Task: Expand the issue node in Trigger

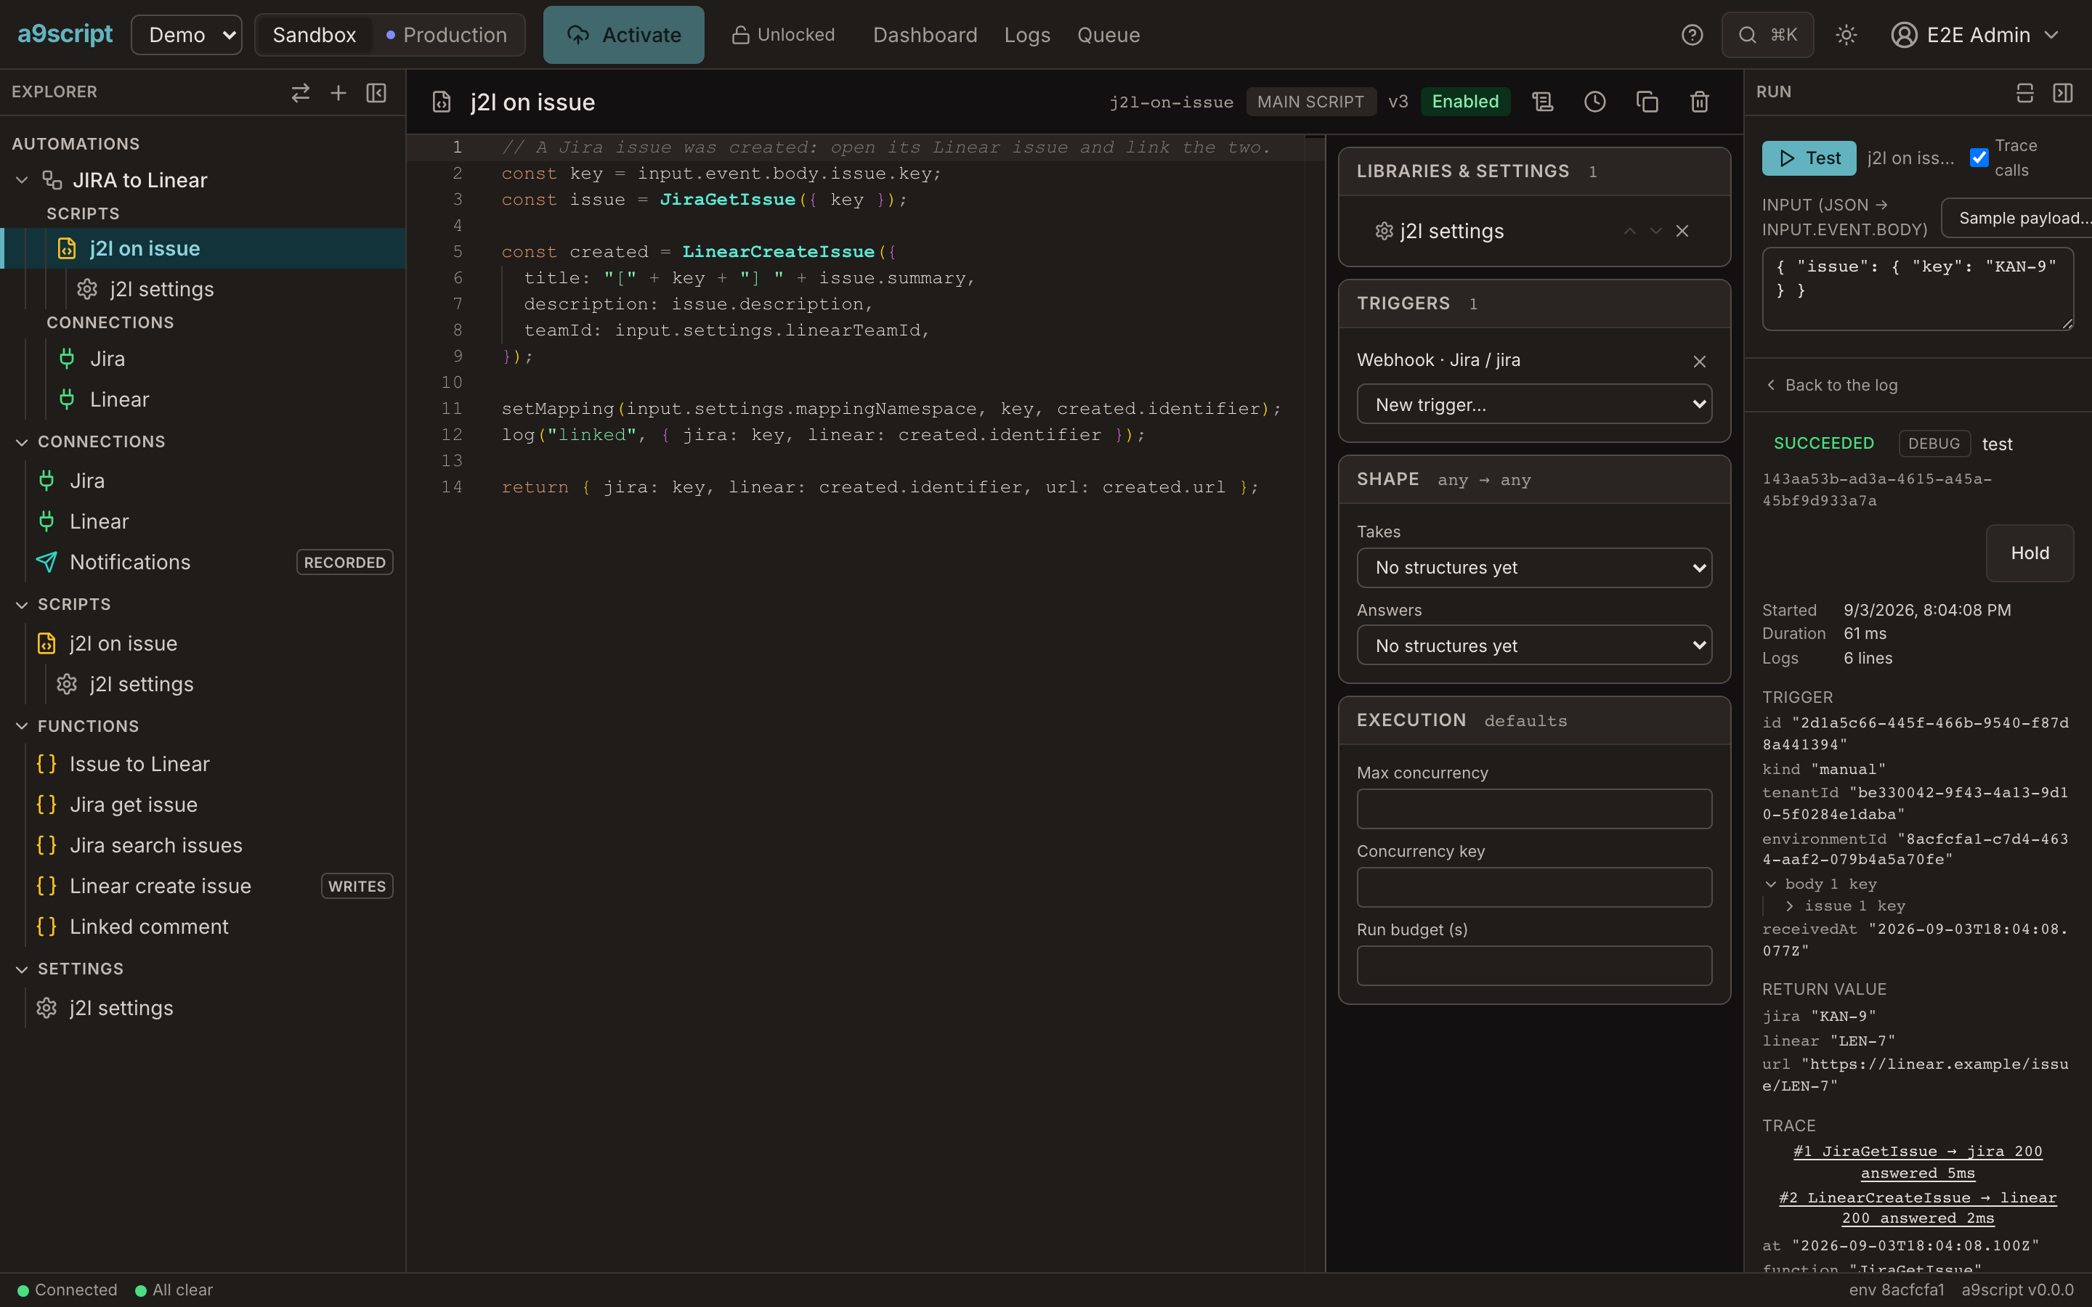Action: pos(1789,906)
